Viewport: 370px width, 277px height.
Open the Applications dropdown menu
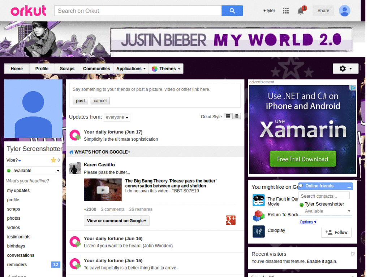pyautogui.click(x=131, y=69)
